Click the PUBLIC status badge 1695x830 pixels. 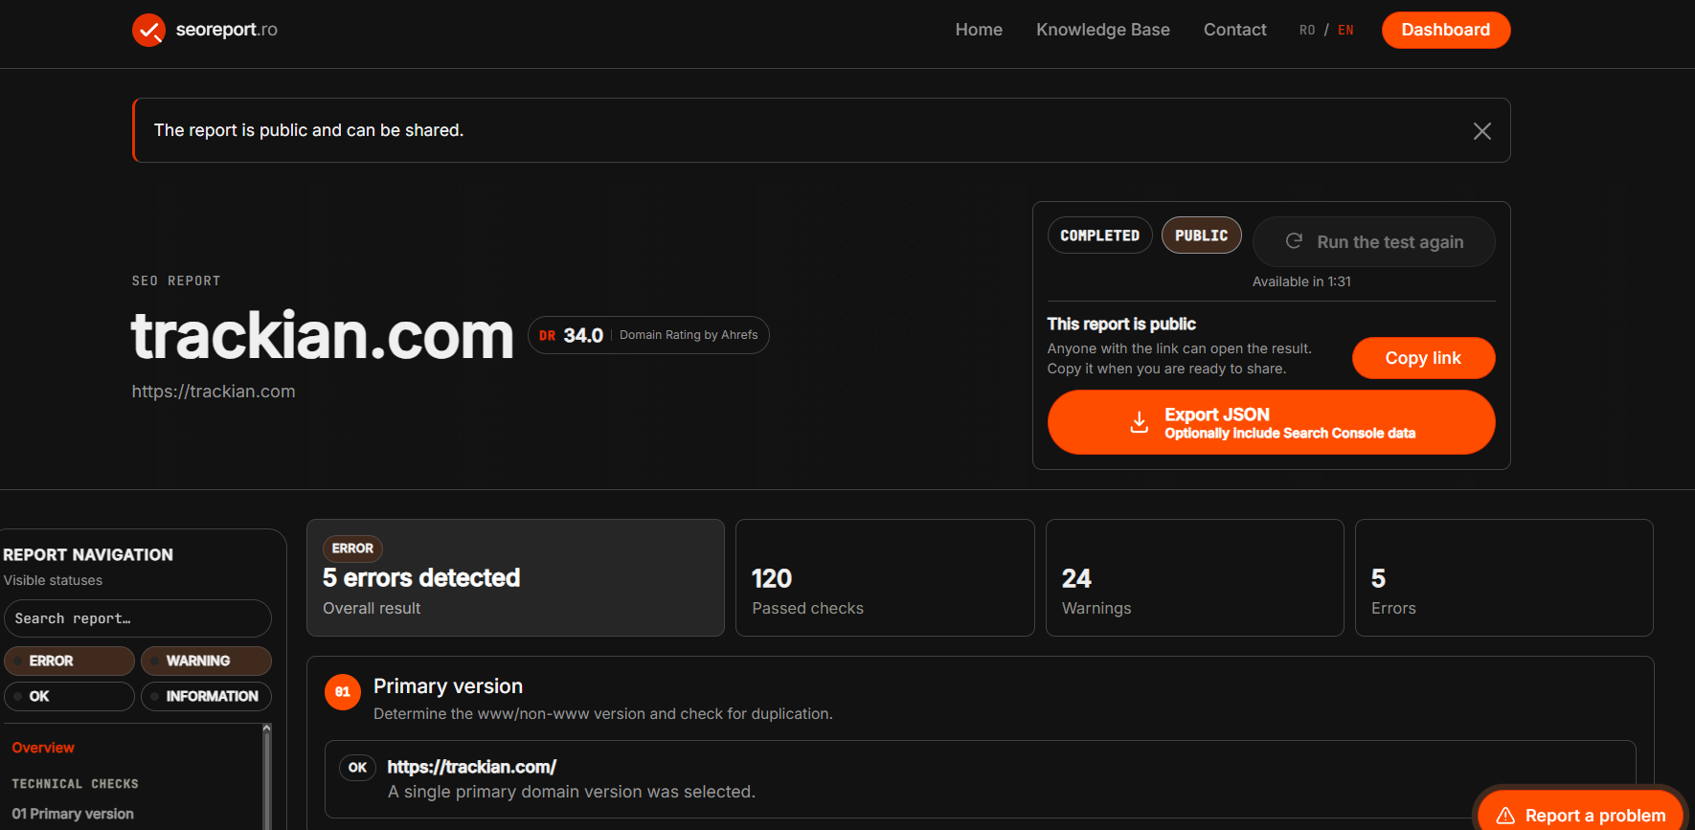[x=1201, y=236]
